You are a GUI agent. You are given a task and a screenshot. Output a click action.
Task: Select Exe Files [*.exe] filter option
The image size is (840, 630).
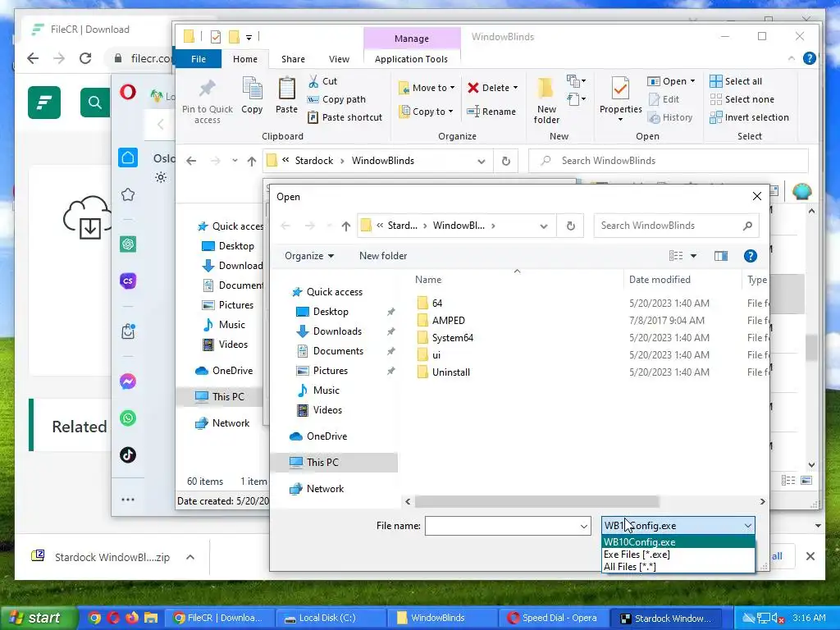tap(678, 555)
